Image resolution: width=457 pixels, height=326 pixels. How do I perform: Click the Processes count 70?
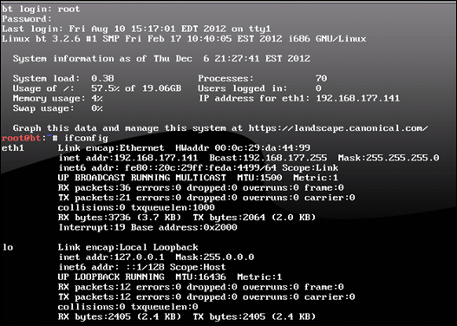click(321, 78)
